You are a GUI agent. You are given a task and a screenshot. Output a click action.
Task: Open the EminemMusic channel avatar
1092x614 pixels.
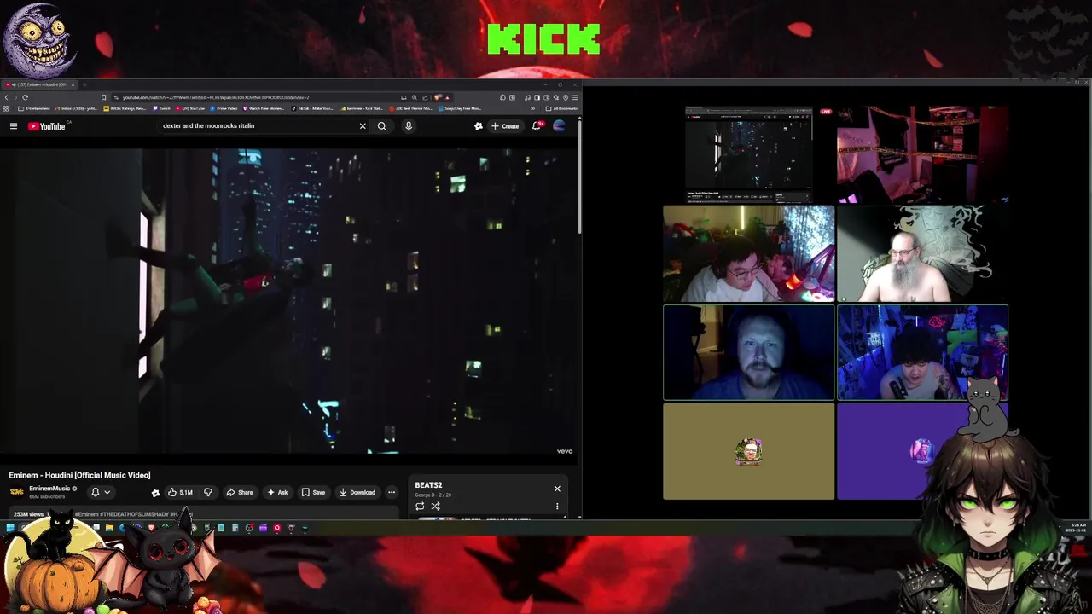pyautogui.click(x=17, y=492)
